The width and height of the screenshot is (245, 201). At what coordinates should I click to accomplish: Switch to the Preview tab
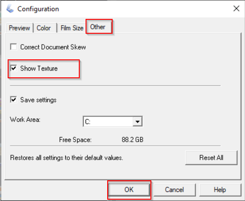click(x=19, y=28)
